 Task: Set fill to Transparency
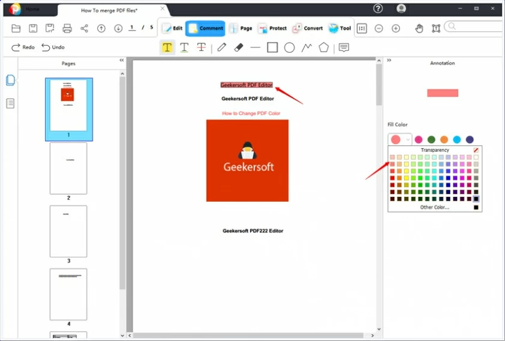pyautogui.click(x=435, y=150)
